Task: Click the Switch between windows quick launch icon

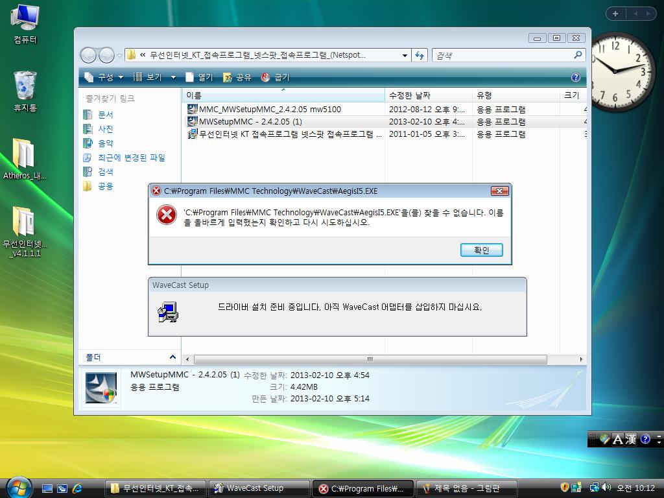Action: [x=62, y=488]
